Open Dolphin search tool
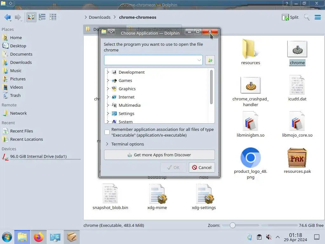Viewport: 325px width, 244px height. (307, 17)
